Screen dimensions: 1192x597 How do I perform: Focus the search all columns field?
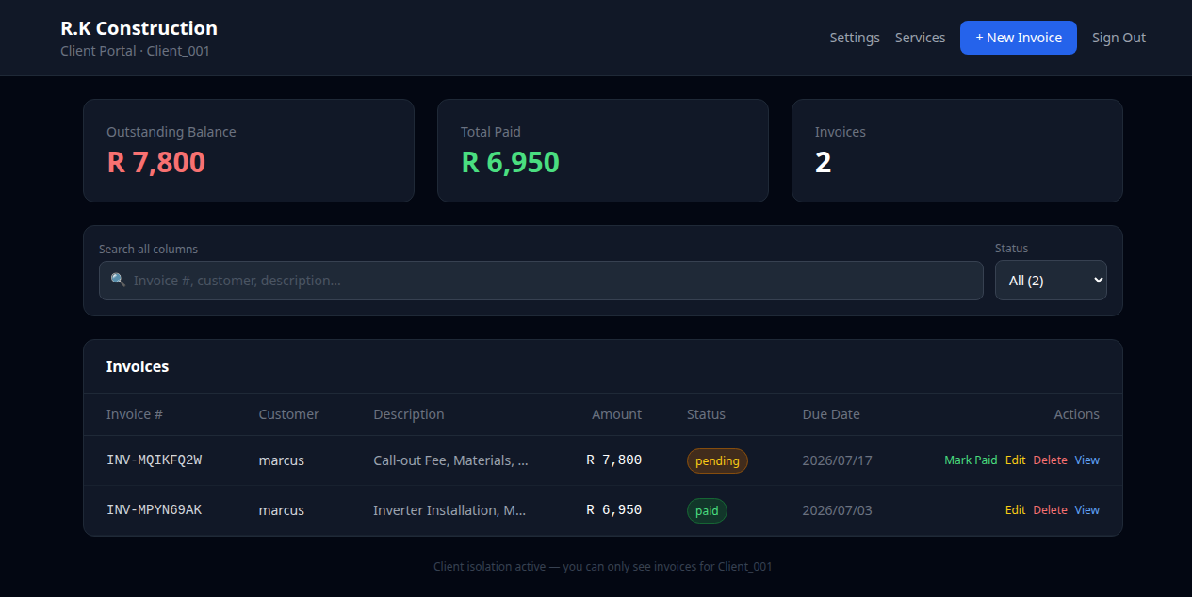[541, 281]
